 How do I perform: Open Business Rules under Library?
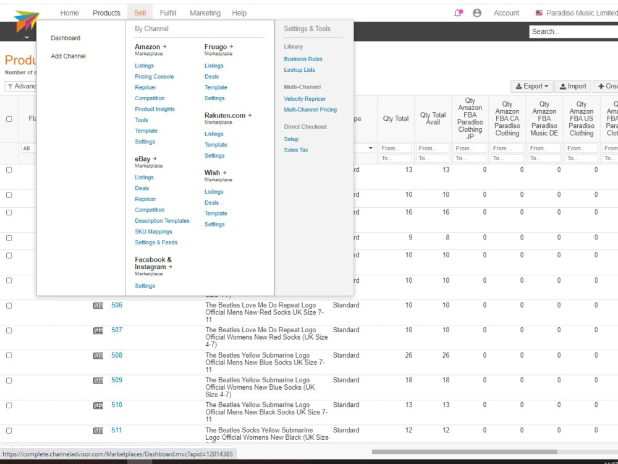click(x=303, y=59)
